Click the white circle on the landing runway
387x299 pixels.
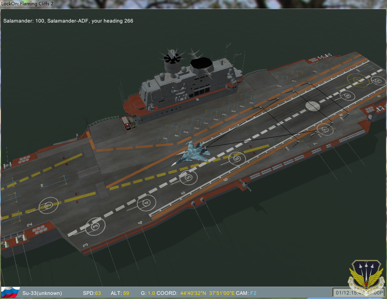[313, 106]
